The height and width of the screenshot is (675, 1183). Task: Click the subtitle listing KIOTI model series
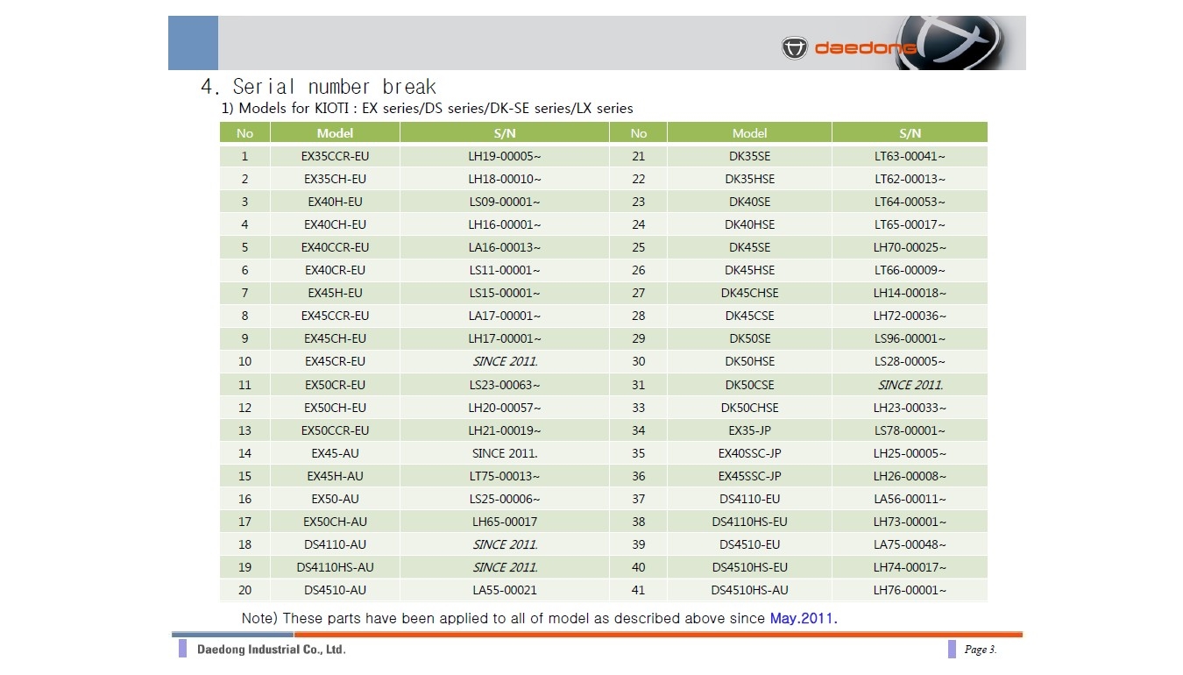click(x=427, y=109)
